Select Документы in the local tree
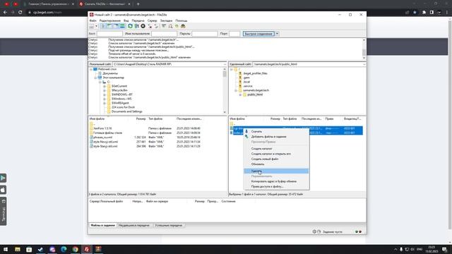Screen dimensions: 452x254 tap(110, 73)
